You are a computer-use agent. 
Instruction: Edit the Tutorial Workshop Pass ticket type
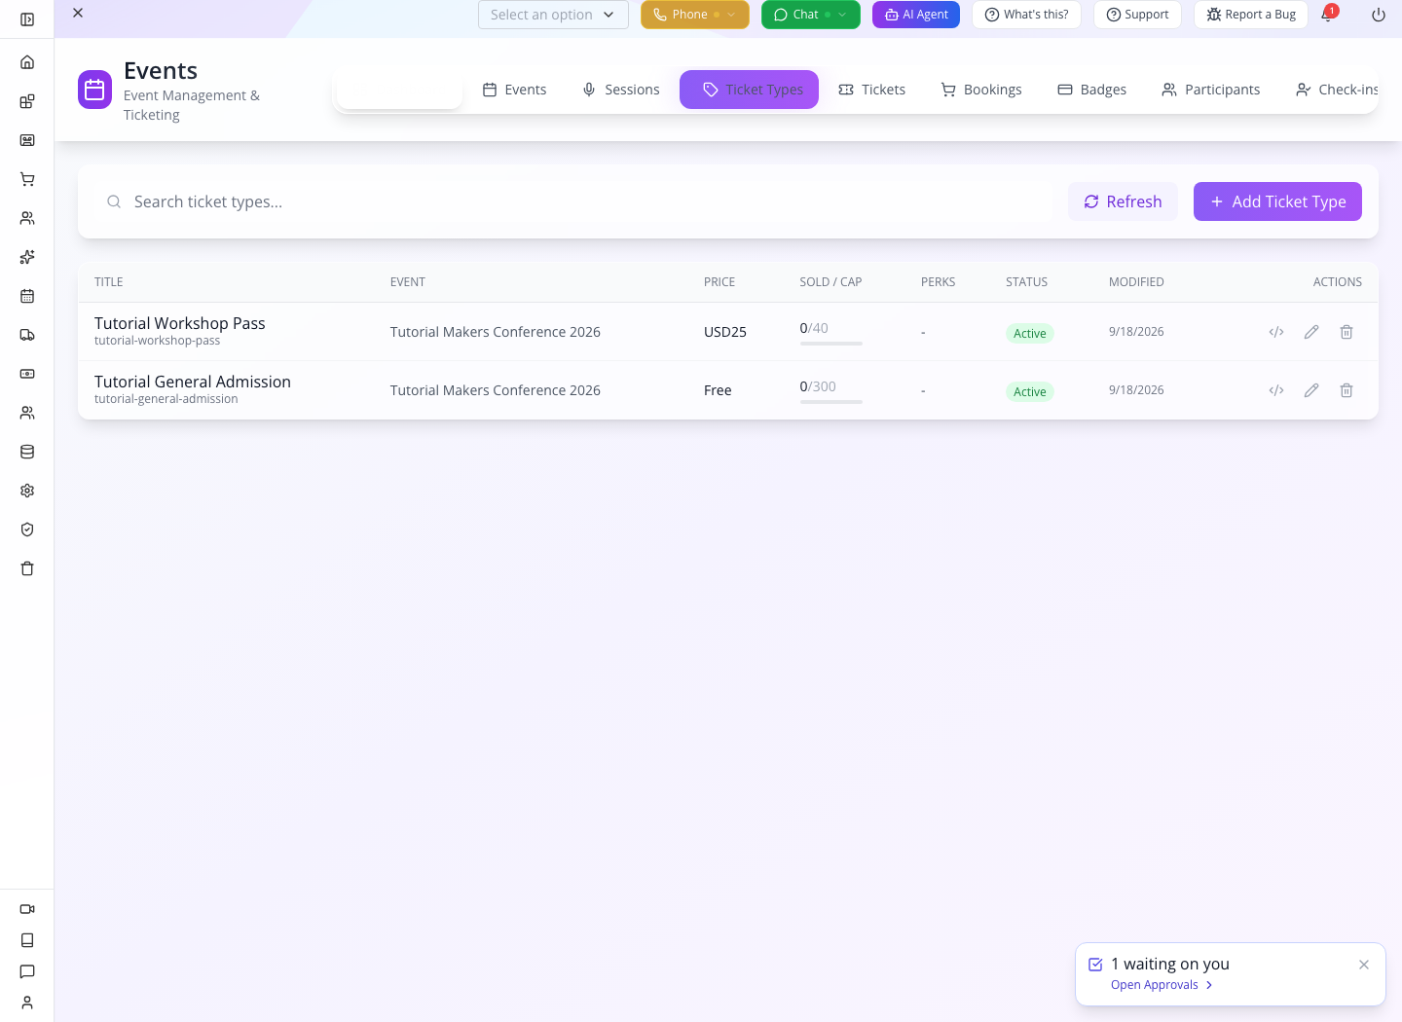pyautogui.click(x=1311, y=332)
